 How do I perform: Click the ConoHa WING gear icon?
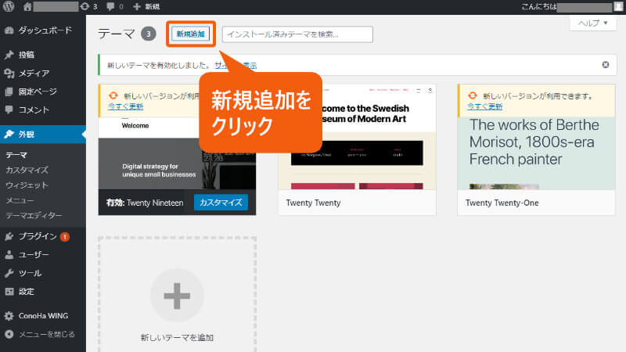9,316
